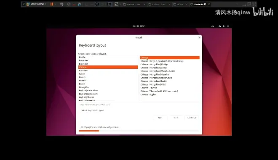Image resolution: width=278 pixels, height=160 pixels.
Task: Select Croatian in the language list
Action: (108, 71)
